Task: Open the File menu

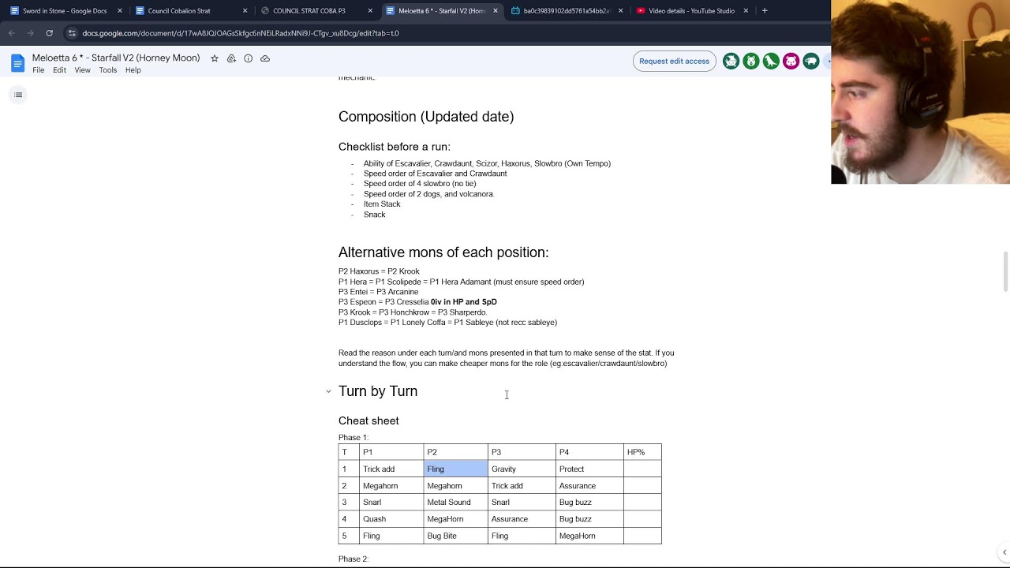Action: 38,70
